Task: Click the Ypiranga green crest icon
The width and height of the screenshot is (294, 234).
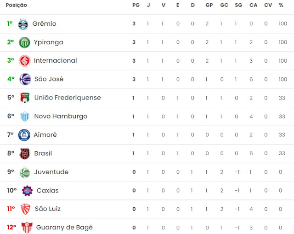Action: coord(24,42)
